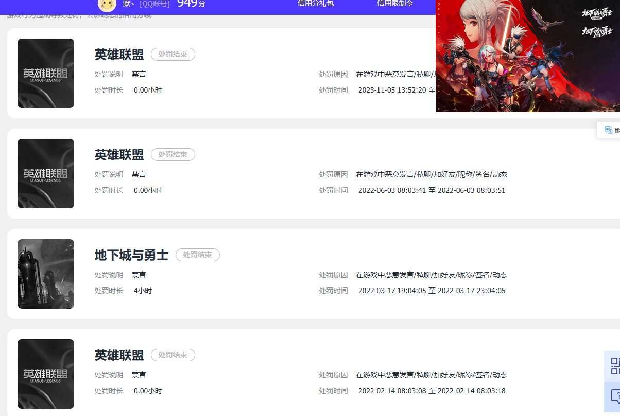Screen dimensions: 620x416
Task: Select 禁言 text in the 2023-11-05 record
Action: tap(139, 74)
